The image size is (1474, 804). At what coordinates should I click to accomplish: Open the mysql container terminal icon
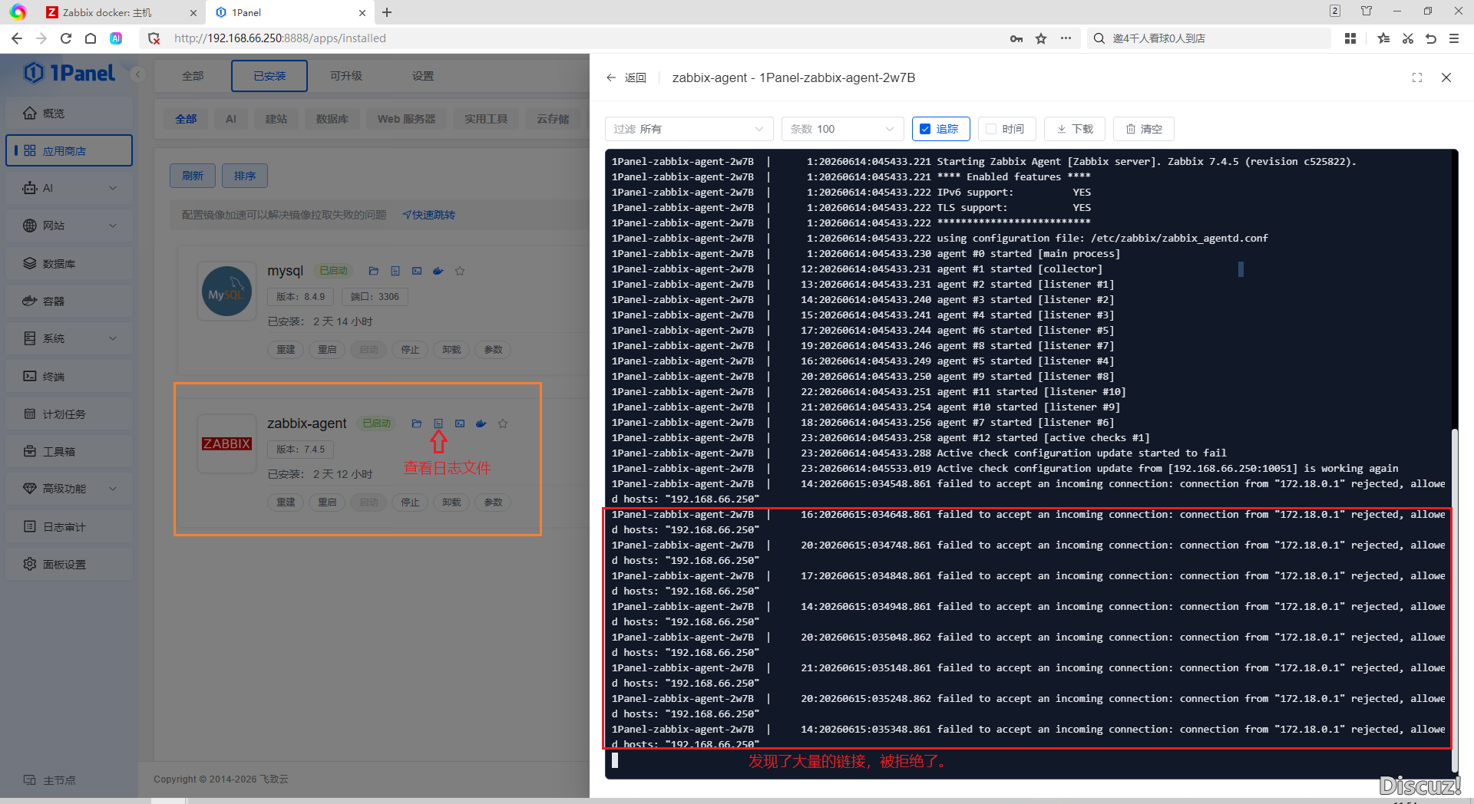point(417,271)
